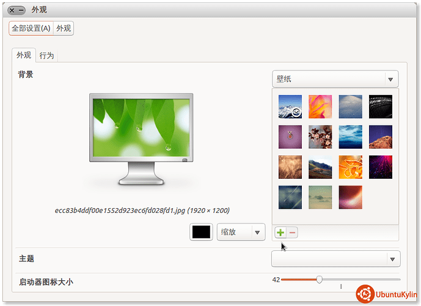
Task: Click the red minus remove wallpaper button
Action: pyautogui.click(x=292, y=233)
